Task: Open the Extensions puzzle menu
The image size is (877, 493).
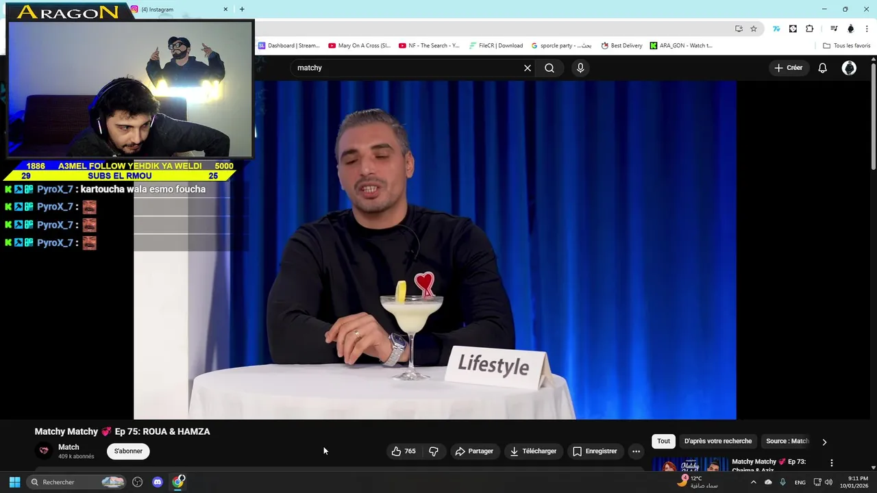Action: coord(810,29)
